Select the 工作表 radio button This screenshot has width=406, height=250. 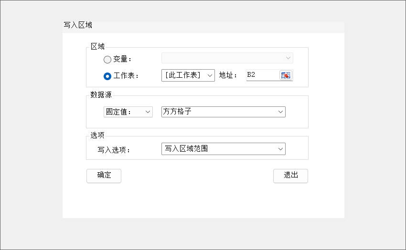(x=107, y=76)
